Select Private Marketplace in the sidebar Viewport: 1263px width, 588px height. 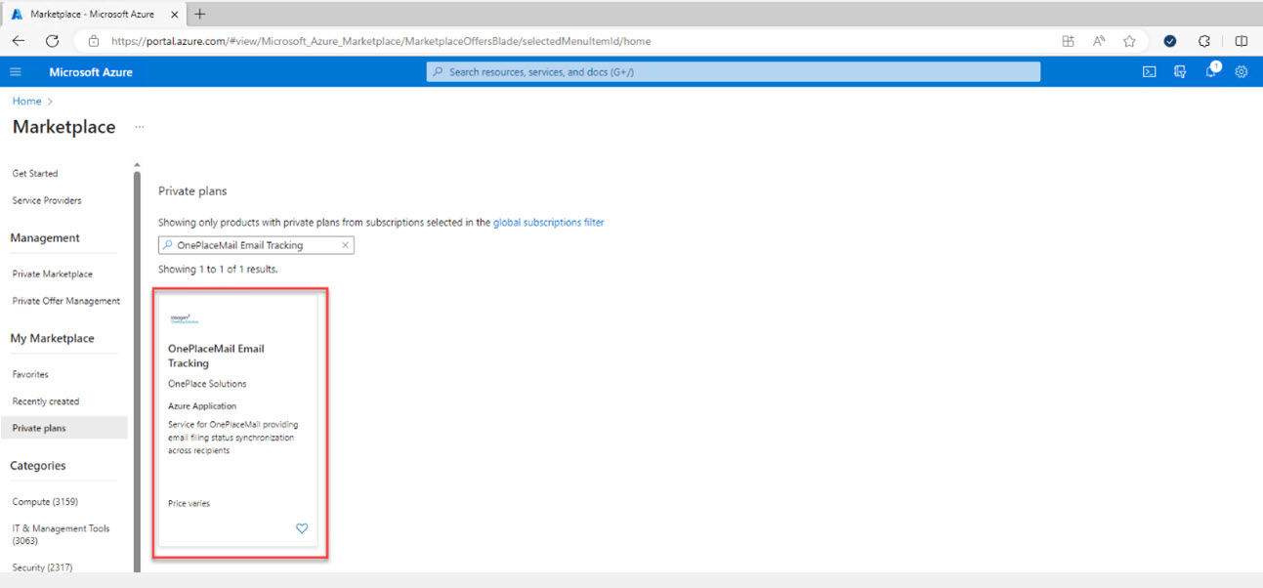point(53,274)
